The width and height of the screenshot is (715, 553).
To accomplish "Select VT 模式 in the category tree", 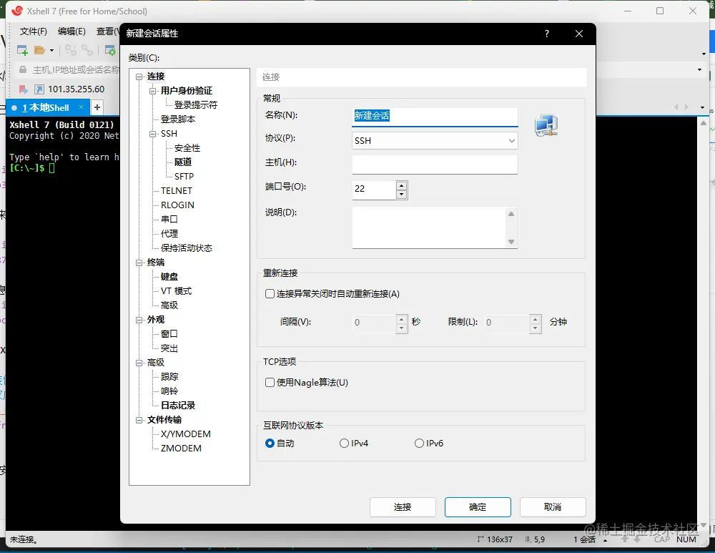I will (176, 291).
